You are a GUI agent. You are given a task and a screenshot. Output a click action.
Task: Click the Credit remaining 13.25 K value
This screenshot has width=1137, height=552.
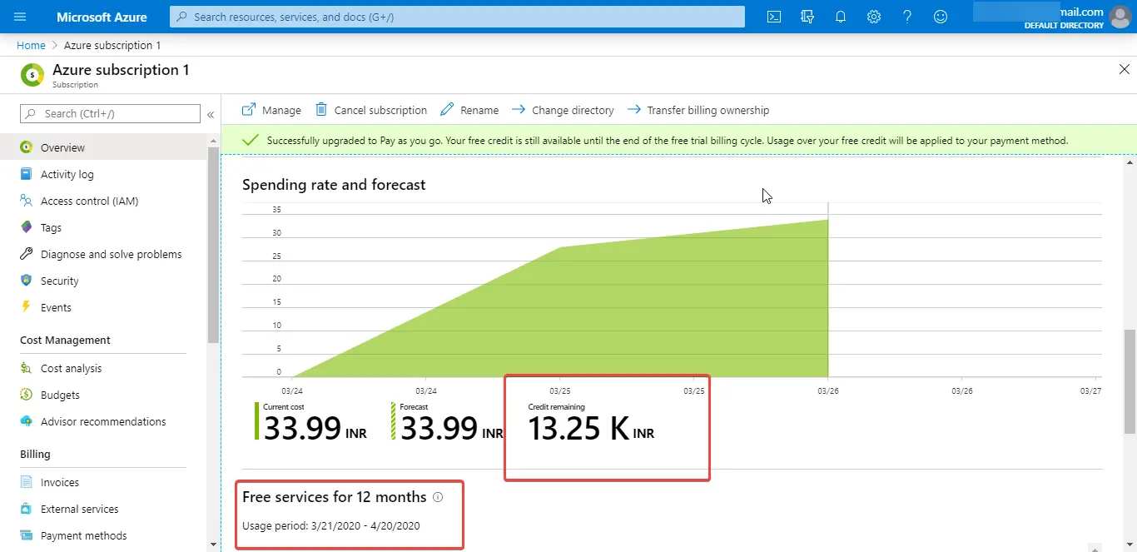tap(591, 428)
